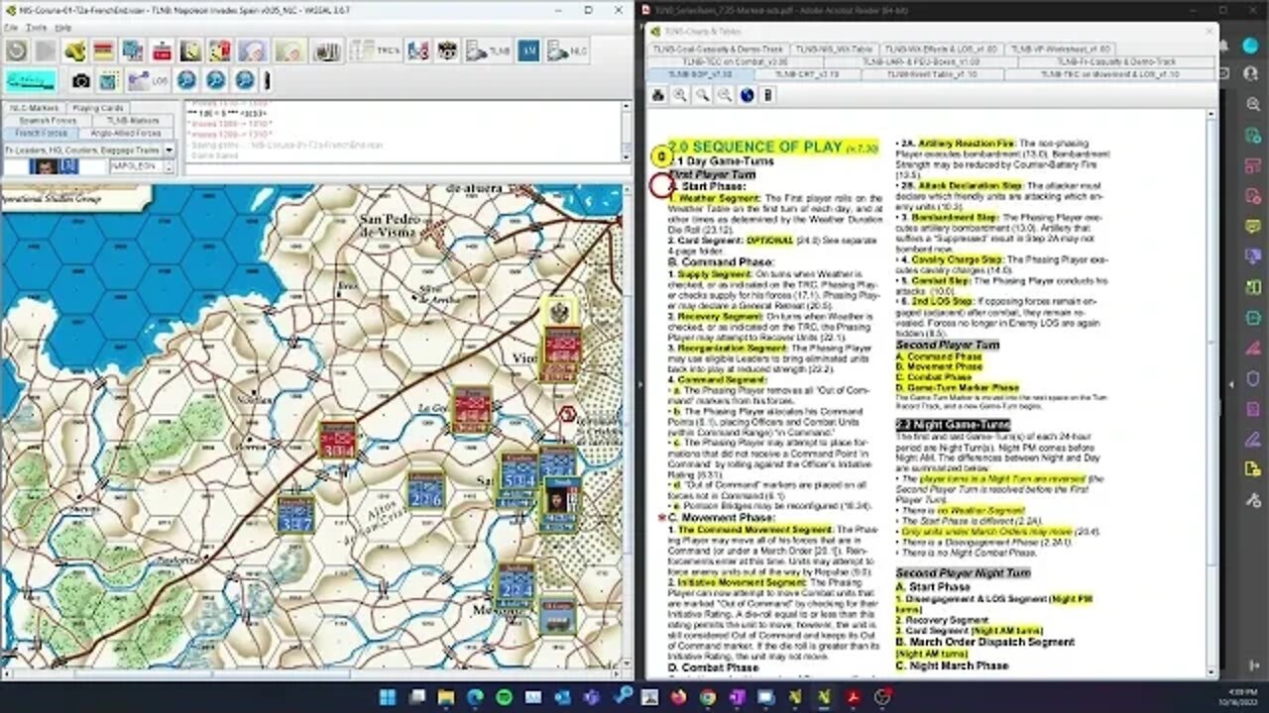Open the TLNB rules cloud button
This screenshot has width=1269, height=713.
click(x=489, y=51)
